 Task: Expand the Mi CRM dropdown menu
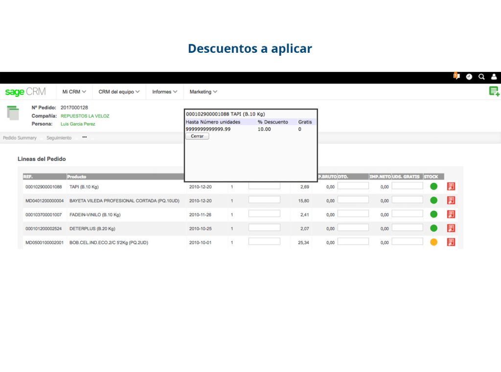tap(74, 92)
